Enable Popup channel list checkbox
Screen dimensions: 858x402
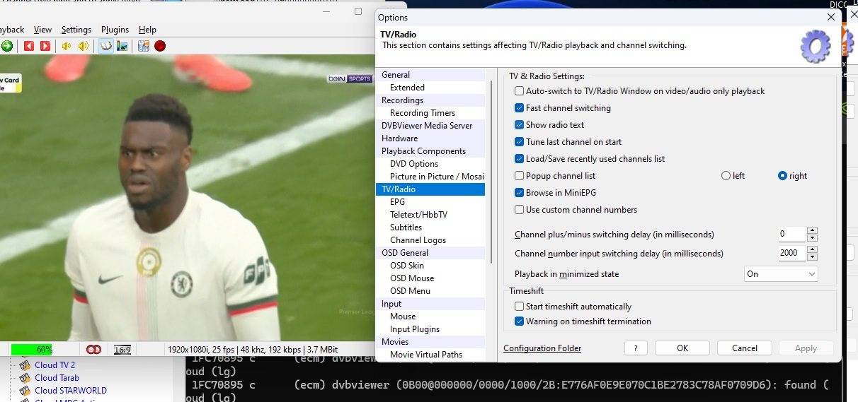520,176
